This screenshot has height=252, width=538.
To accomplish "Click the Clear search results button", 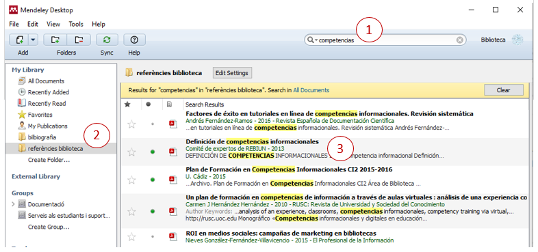I will point(503,90).
